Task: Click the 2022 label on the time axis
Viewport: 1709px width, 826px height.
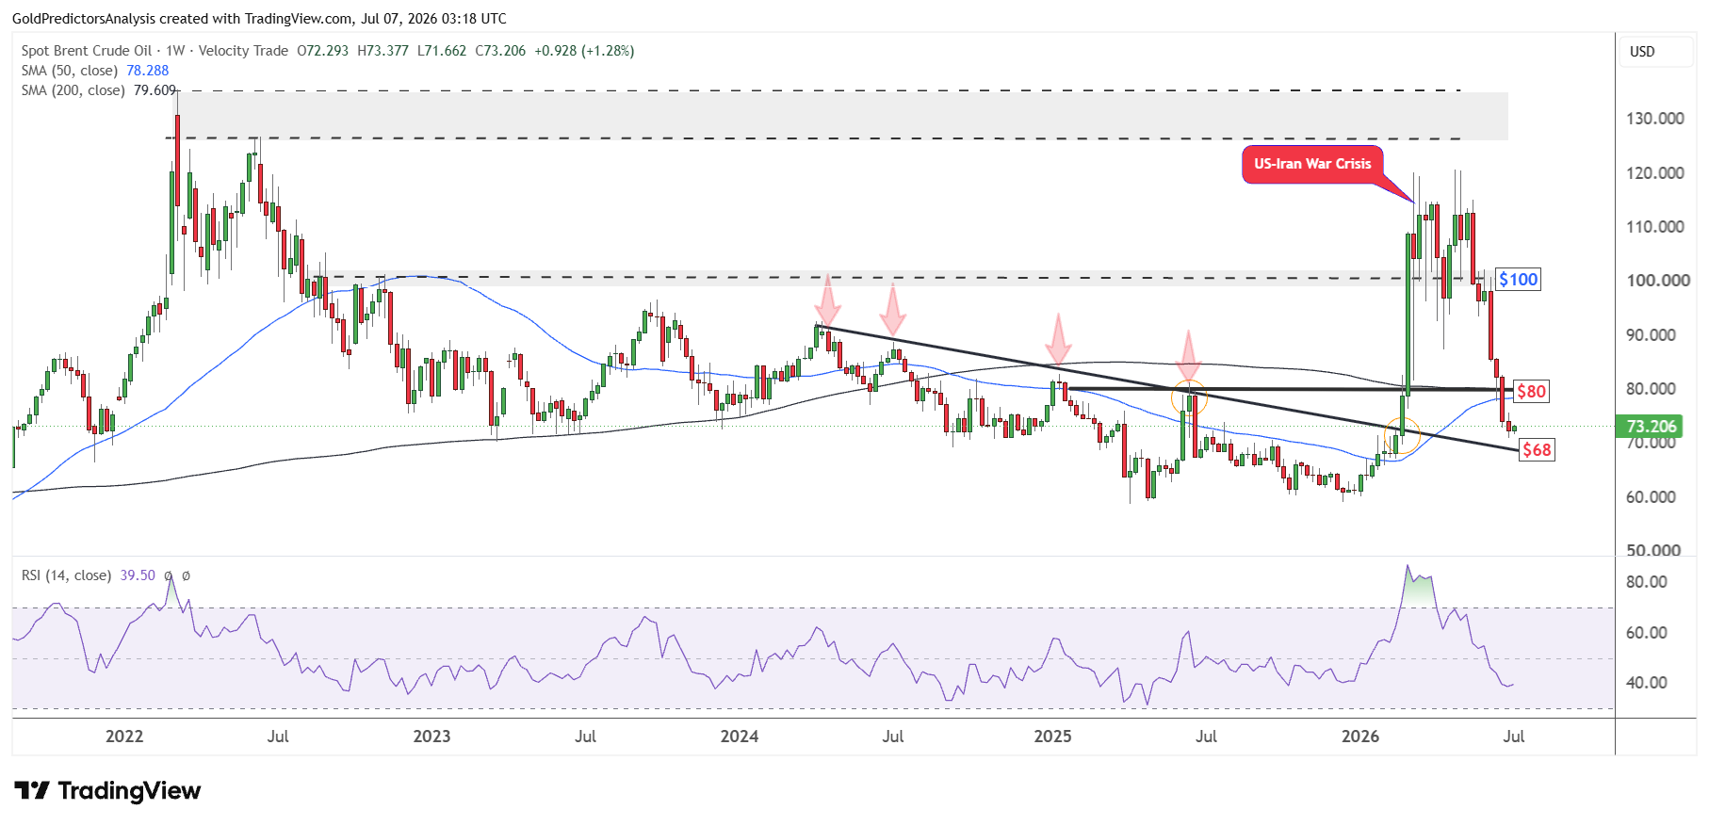Action: [124, 737]
